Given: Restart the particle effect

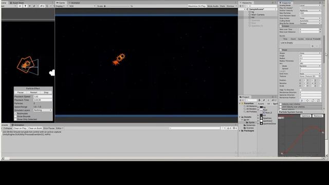Looking at the screenshot, I should [x=33, y=92].
